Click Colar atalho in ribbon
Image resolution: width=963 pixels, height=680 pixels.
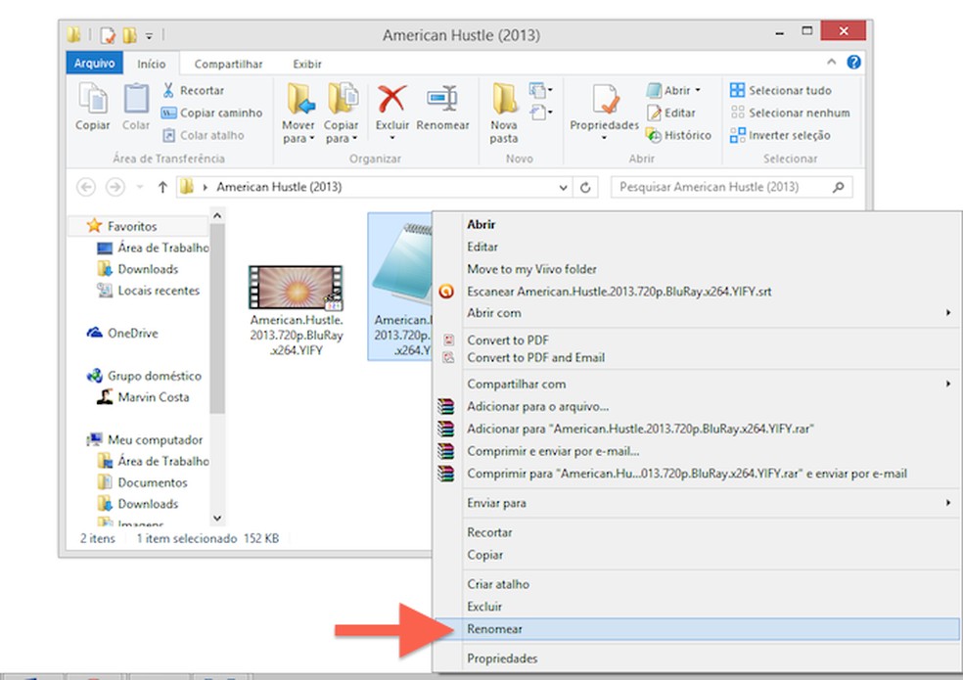(x=204, y=135)
